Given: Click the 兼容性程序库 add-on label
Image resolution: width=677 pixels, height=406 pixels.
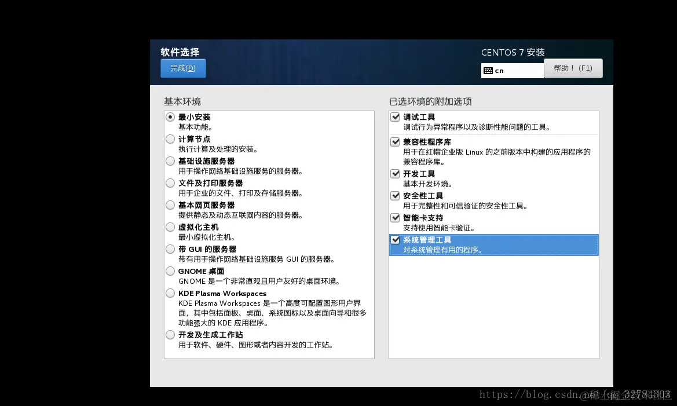Looking at the screenshot, I should coord(427,142).
